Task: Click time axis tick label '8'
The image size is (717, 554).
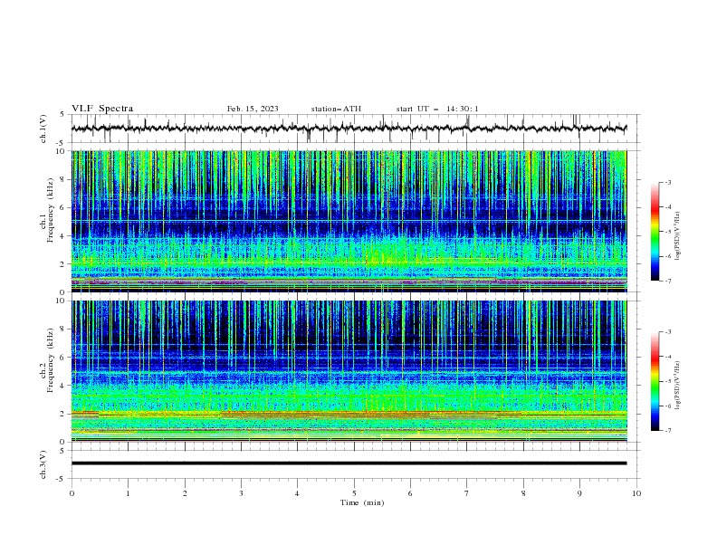Action: click(523, 493)
